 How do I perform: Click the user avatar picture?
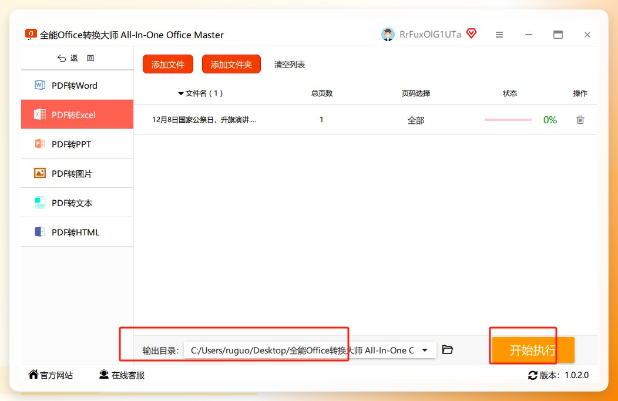[x=388, y=35]
